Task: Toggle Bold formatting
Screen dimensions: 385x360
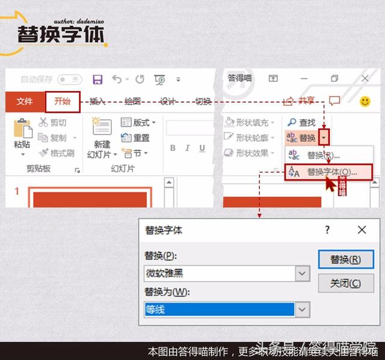Action: point(173,148)
